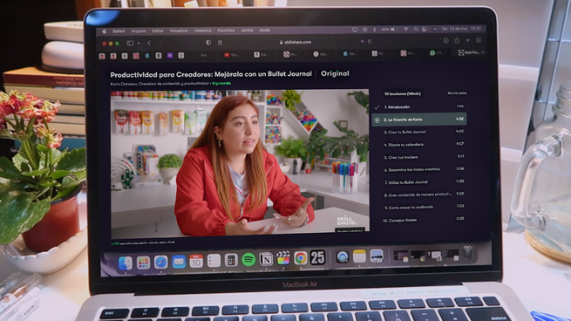The width and height of the screenshot is (571, 321).
Task: Open Safari downloads icon
Action: pyautogui.click(x=445, y=40)
